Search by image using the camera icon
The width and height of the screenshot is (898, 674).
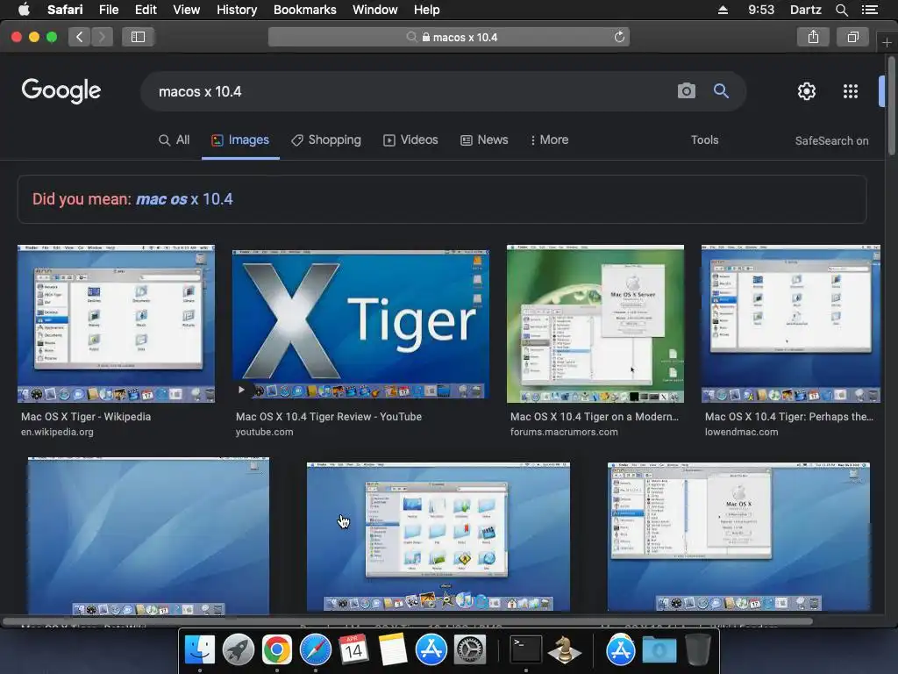[686, 90]
